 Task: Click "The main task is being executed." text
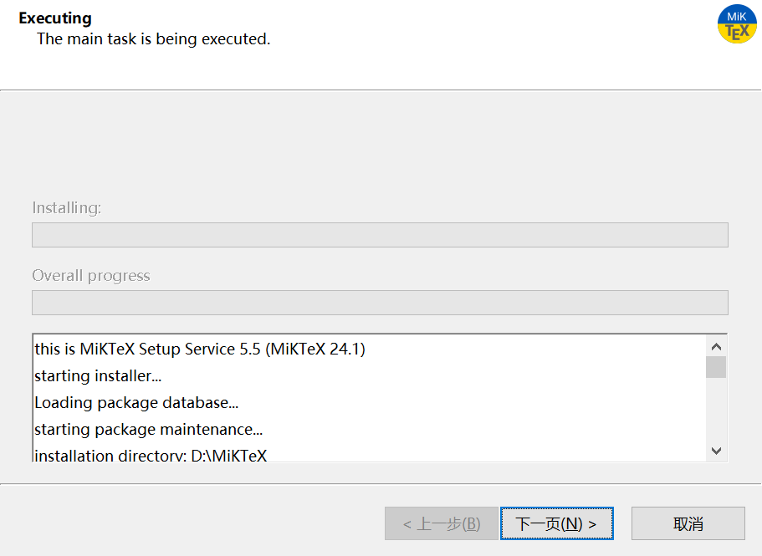click(154, 38)
